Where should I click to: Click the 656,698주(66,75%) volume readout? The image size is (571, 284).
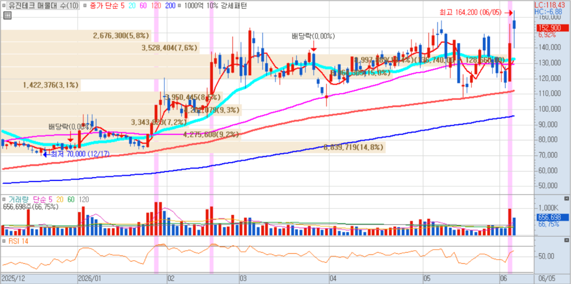coord(31,206)
